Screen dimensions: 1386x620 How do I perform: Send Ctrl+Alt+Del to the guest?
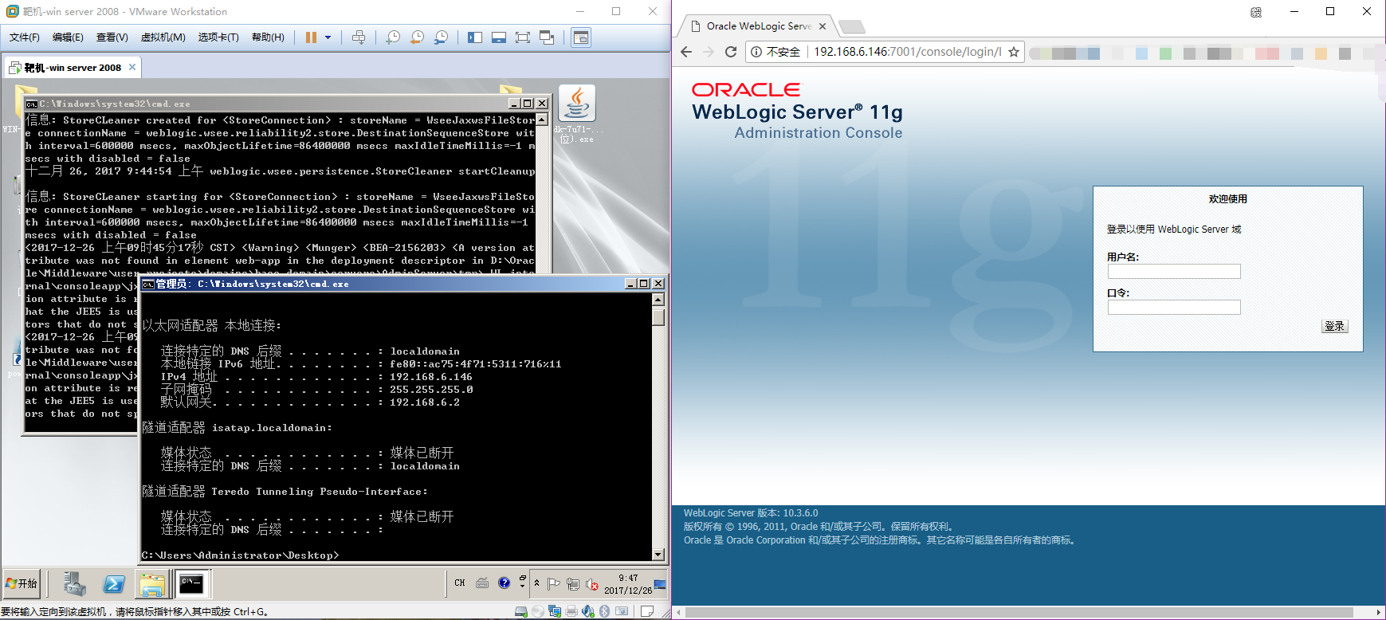tap(359, 37)
